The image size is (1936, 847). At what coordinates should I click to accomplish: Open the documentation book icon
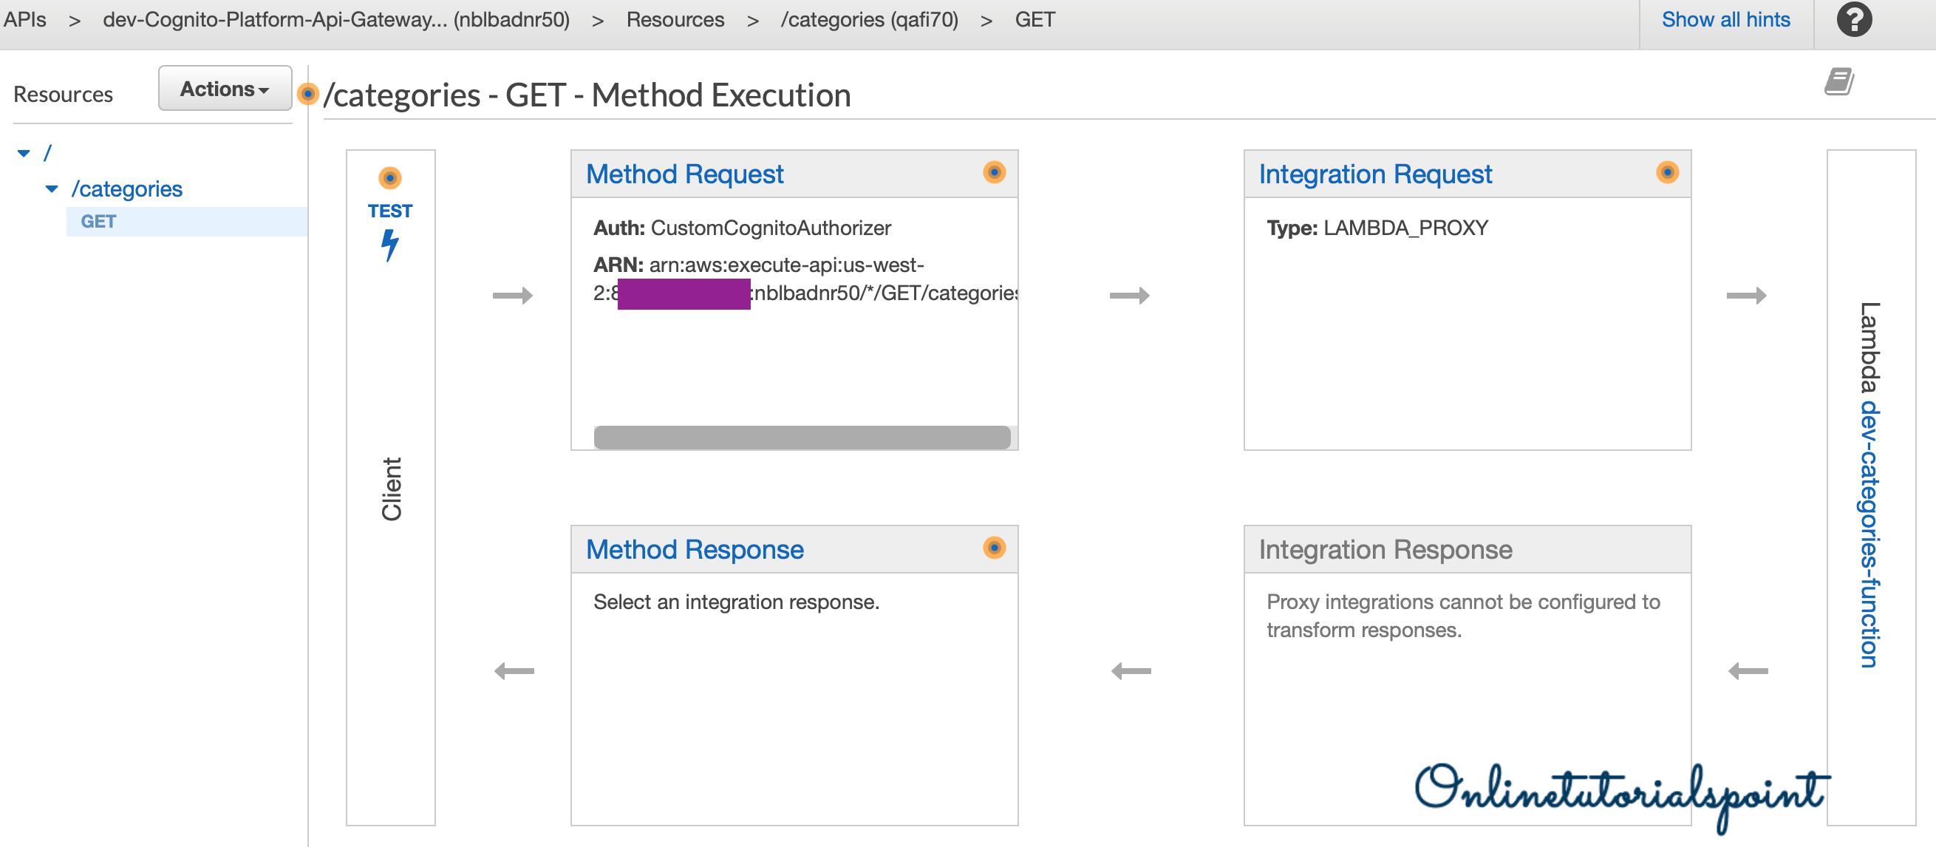click(x=1838, y=81)
